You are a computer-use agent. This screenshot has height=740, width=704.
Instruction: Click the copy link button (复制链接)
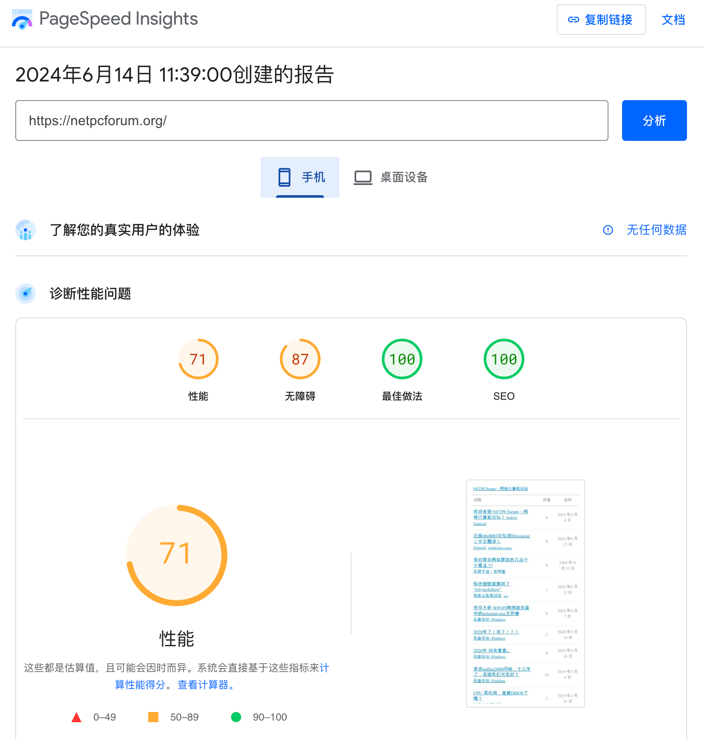pyautogui.click(x=601, y=20)
